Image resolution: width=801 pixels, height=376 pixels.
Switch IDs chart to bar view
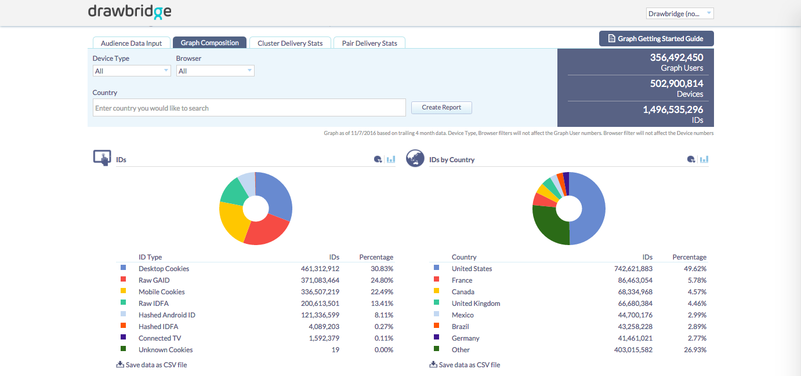pos(391,159)
